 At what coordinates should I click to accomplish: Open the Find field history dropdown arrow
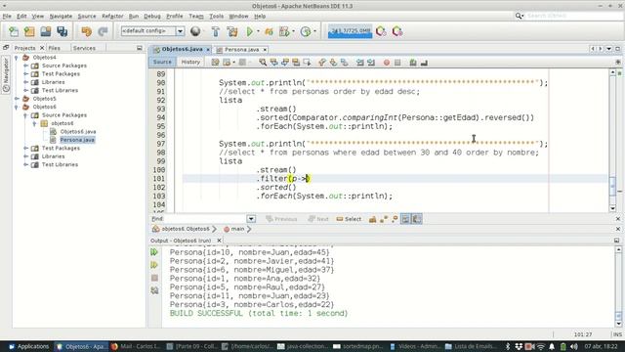tap(251, 219)
